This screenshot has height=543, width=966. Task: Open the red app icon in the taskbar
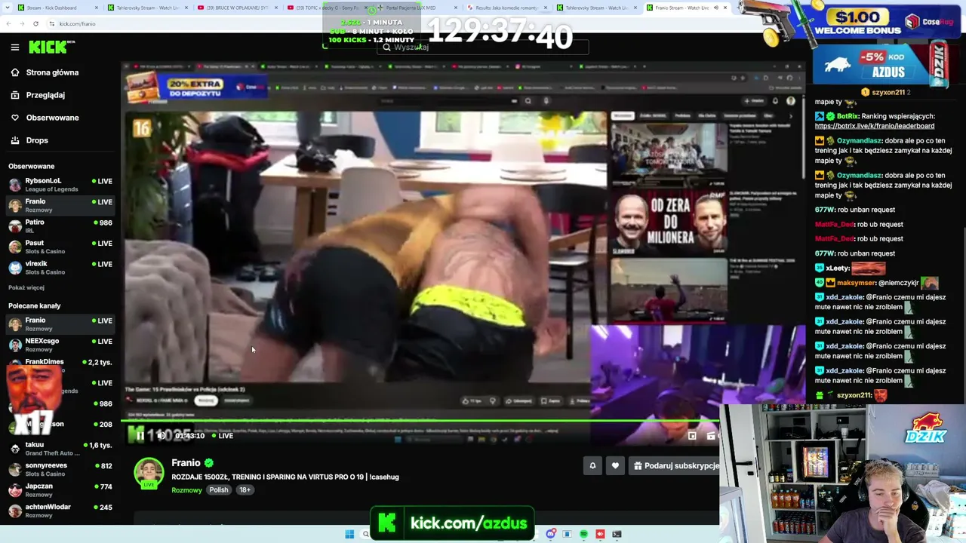click(x=601, y=535)
